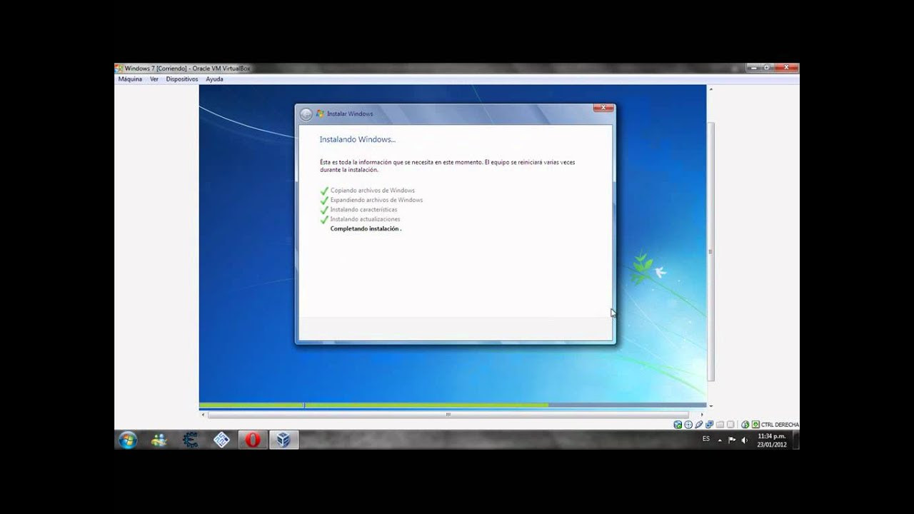
Task: Click the Show Desktop strip beside clock
Action: (x=795, y=440)
